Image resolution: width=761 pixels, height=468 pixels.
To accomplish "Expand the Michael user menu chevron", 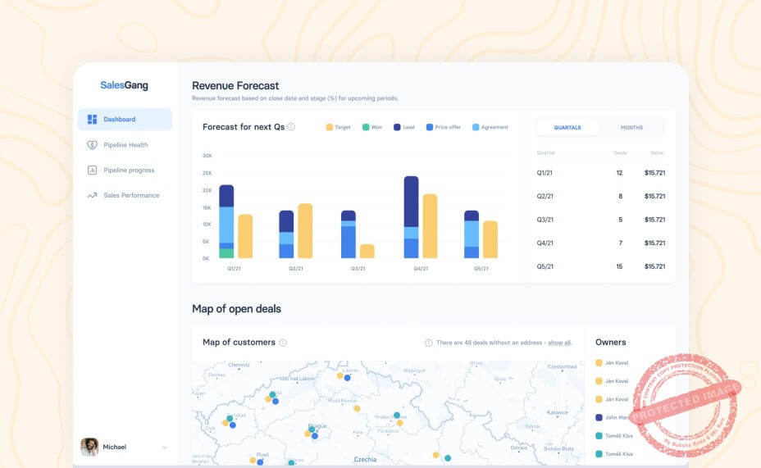I will (x=164, y=448).
